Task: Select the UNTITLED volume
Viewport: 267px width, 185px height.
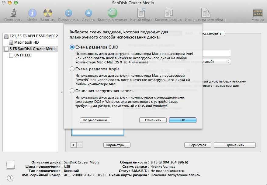Action: [x=31, y=55]
